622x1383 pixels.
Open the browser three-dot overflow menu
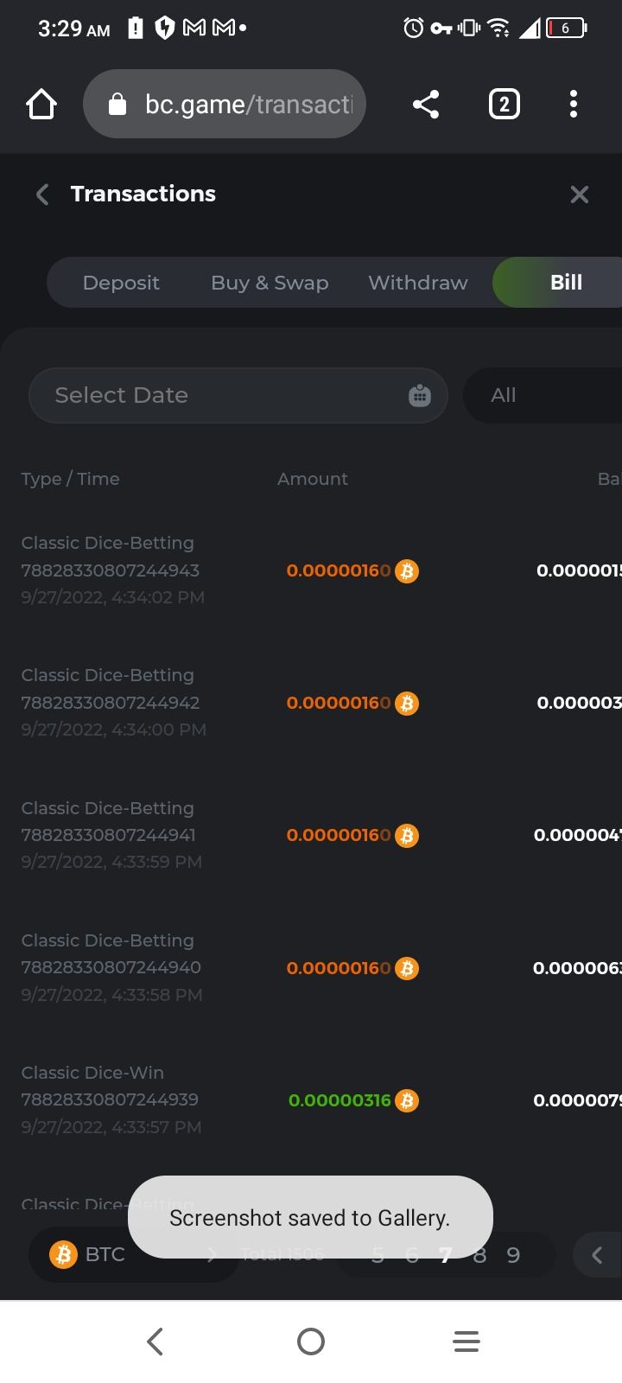(573, 105)
